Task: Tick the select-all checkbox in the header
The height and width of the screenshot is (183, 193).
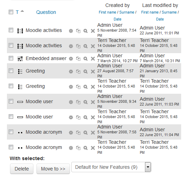Action: coord(11,12)
